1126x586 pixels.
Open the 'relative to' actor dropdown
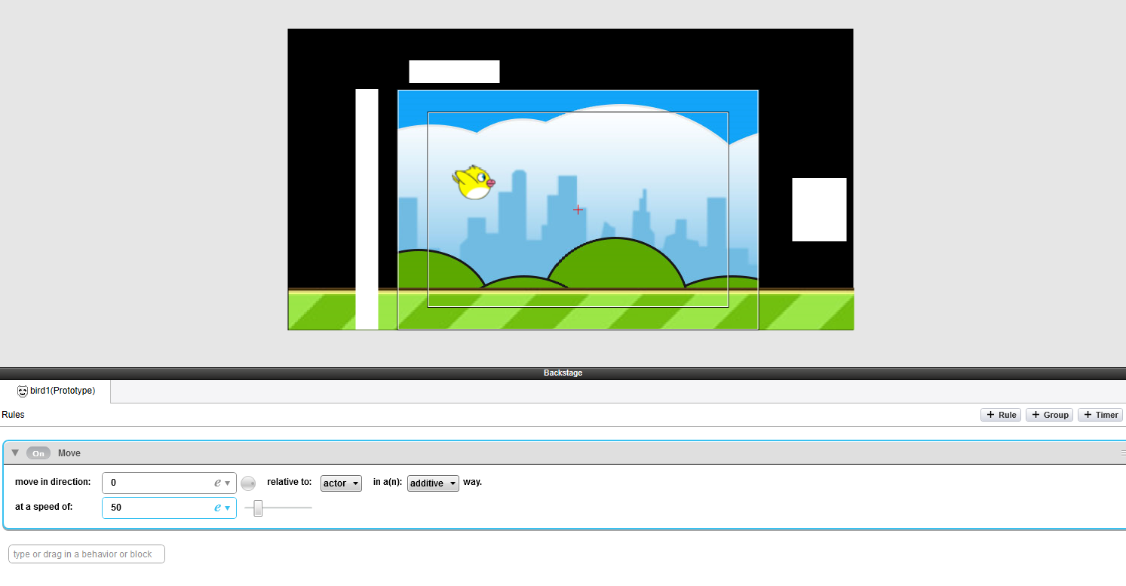[x=341, y=483]
